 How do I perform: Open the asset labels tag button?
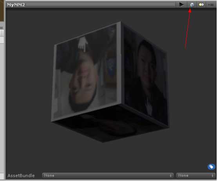(x=212, y=167)
